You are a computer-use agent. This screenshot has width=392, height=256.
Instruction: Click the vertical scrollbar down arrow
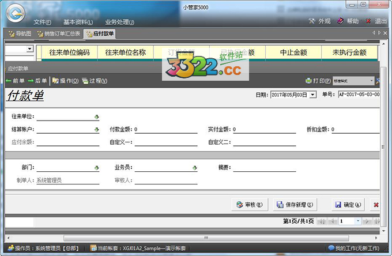pyautogui.click(x=384, y=231)
